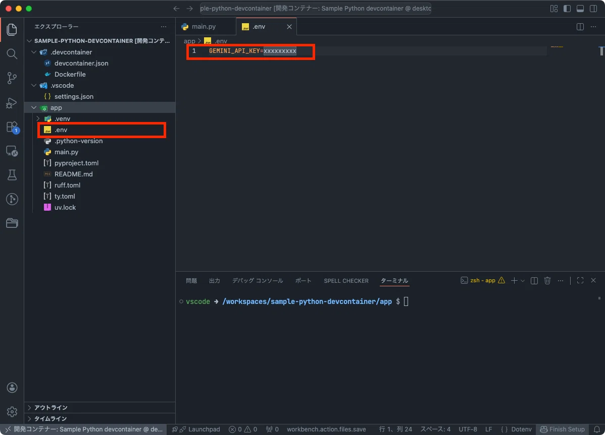Go back with the left arrow
The height and width of the screenshot is (435, 605).
[x=176, y=9]
